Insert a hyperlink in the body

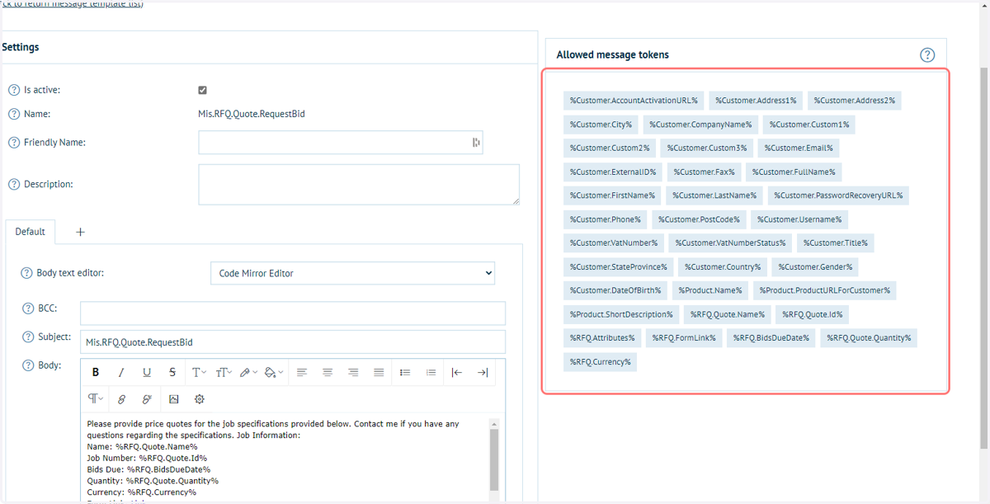[121, 399]
